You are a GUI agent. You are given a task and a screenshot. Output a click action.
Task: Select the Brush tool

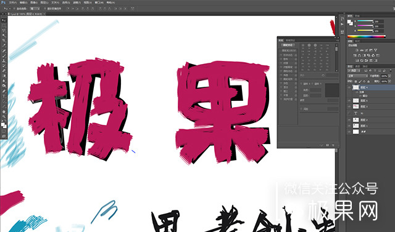(4, 55)
